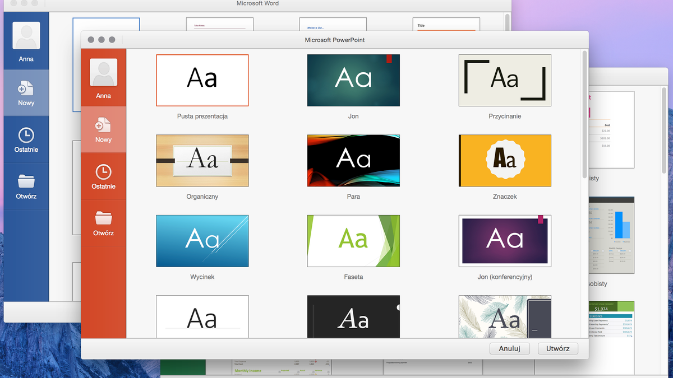The width and height of the screenshot is (673, 378).
Task: Select the Jon theme thumbnail
Action: 353,80
